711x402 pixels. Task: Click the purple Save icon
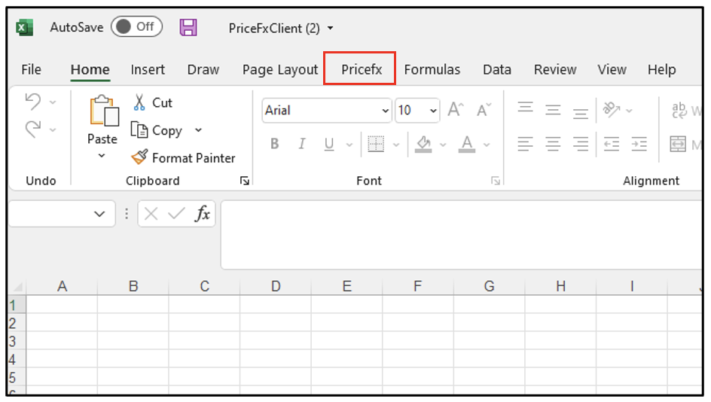188,28
